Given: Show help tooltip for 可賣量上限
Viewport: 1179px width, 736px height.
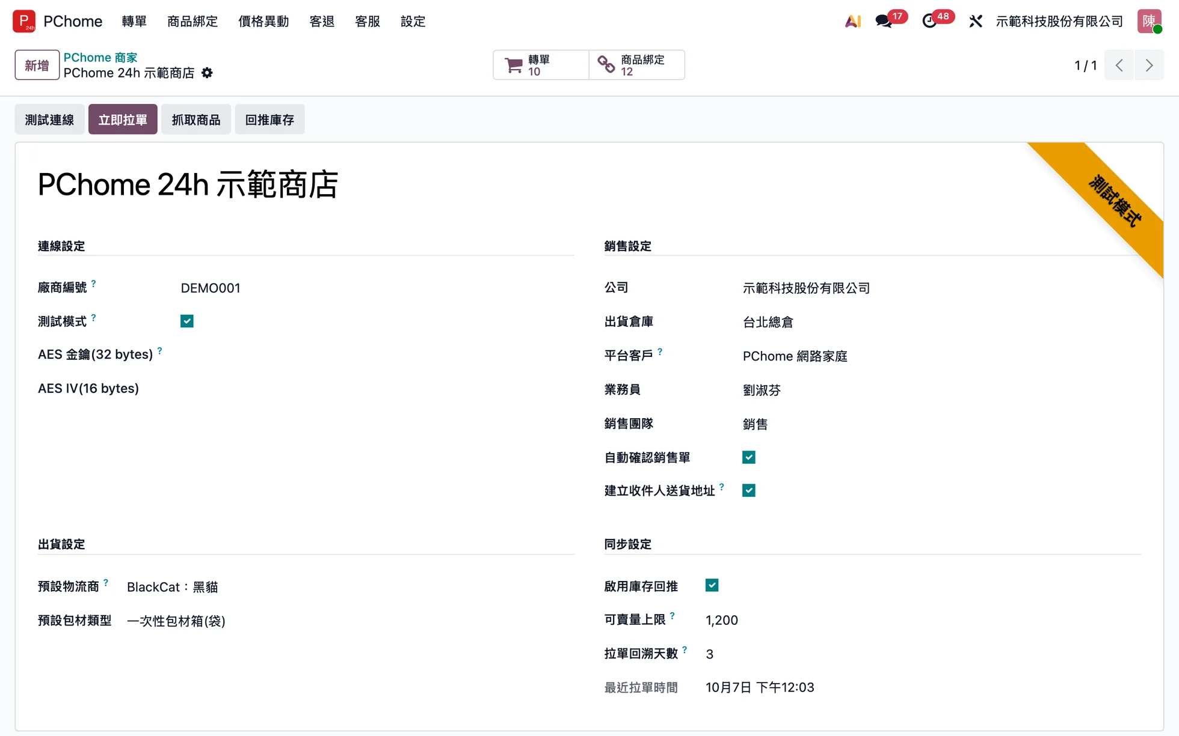Looking at the screenshot, I should click(673, 616).
